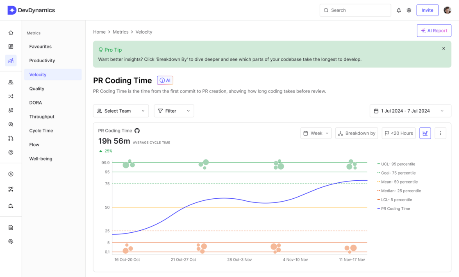
Task: Click the GitHub icon beside PR Coding Time
Action: click(137, 131)
